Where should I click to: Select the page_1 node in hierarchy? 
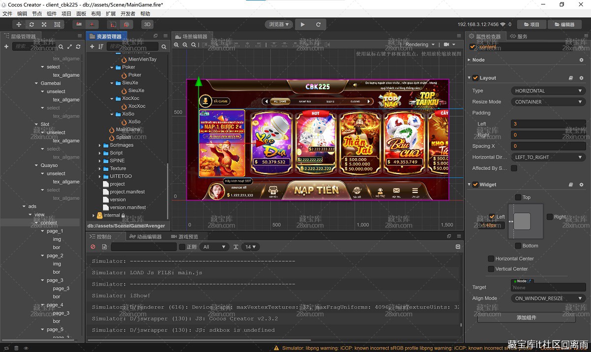coord(55,231)
